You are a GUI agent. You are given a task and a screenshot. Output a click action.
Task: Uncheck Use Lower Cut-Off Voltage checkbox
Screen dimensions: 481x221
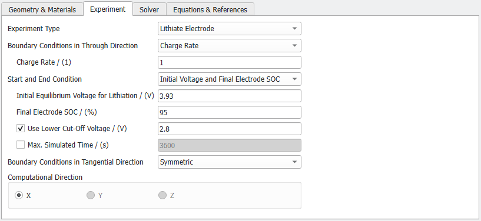21,129
